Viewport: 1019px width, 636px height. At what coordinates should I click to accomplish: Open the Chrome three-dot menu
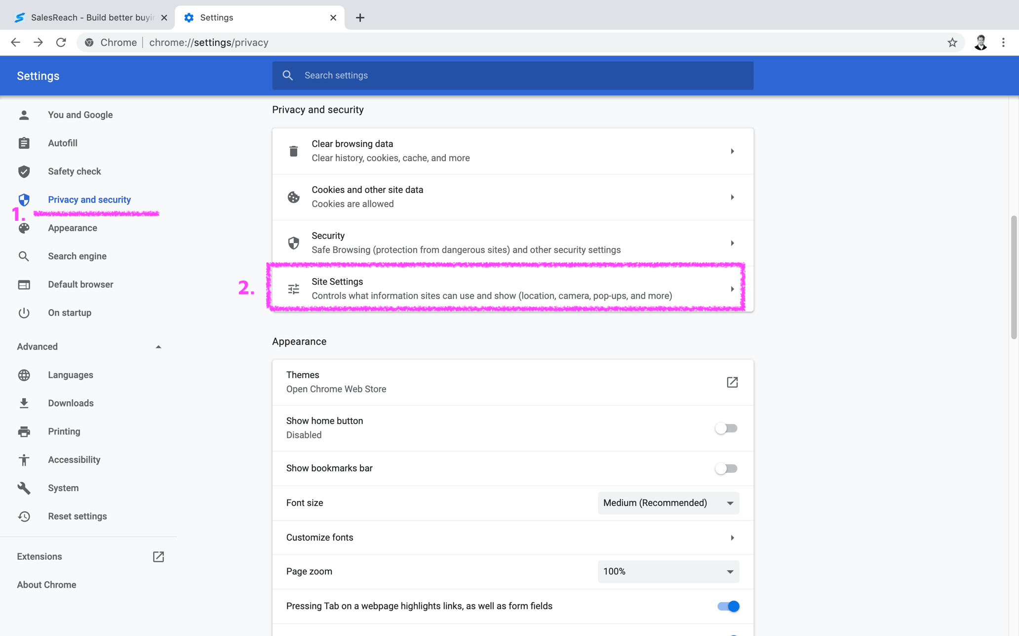[1003, 42]
